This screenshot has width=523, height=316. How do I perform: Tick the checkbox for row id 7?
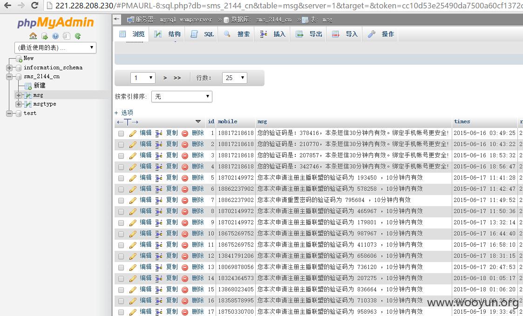click(x=121, y=200)
